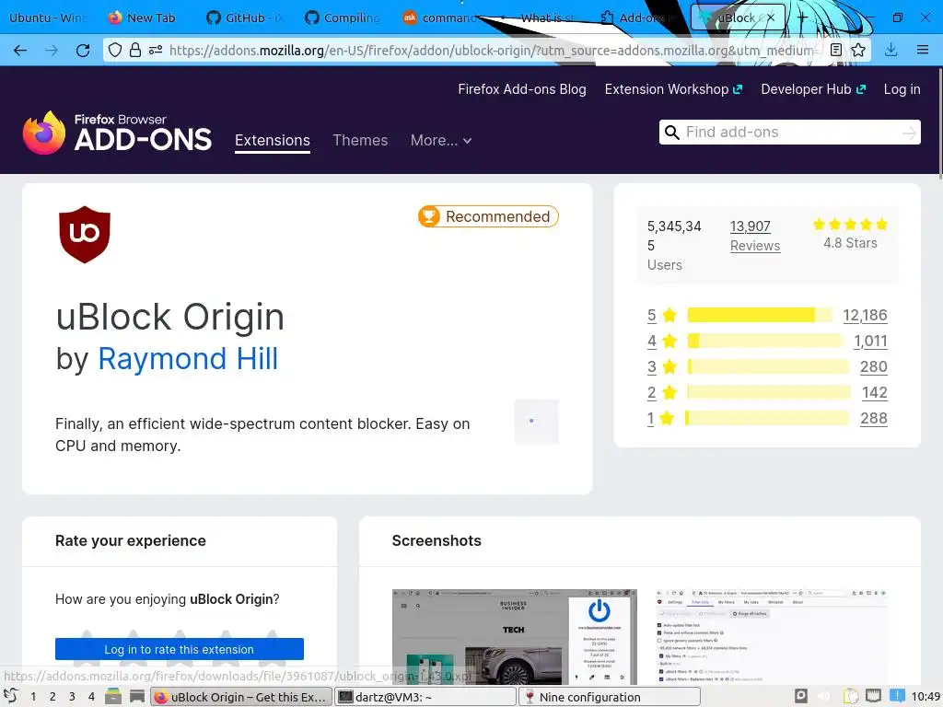The width and height of the screenshot is (943, 707).
Task: Click the uBlock Origin shield logo
Action: tap(85, 235)
